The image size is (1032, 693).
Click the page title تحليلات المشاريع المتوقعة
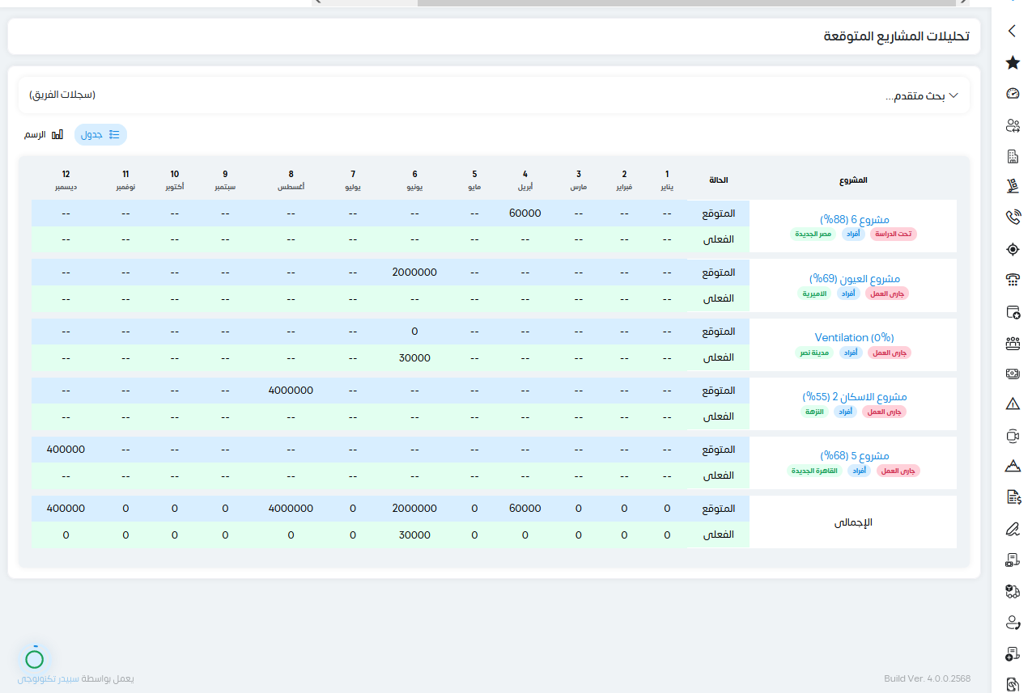896,37
